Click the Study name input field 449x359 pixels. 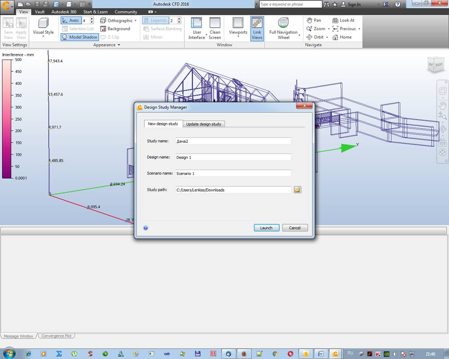233,141
